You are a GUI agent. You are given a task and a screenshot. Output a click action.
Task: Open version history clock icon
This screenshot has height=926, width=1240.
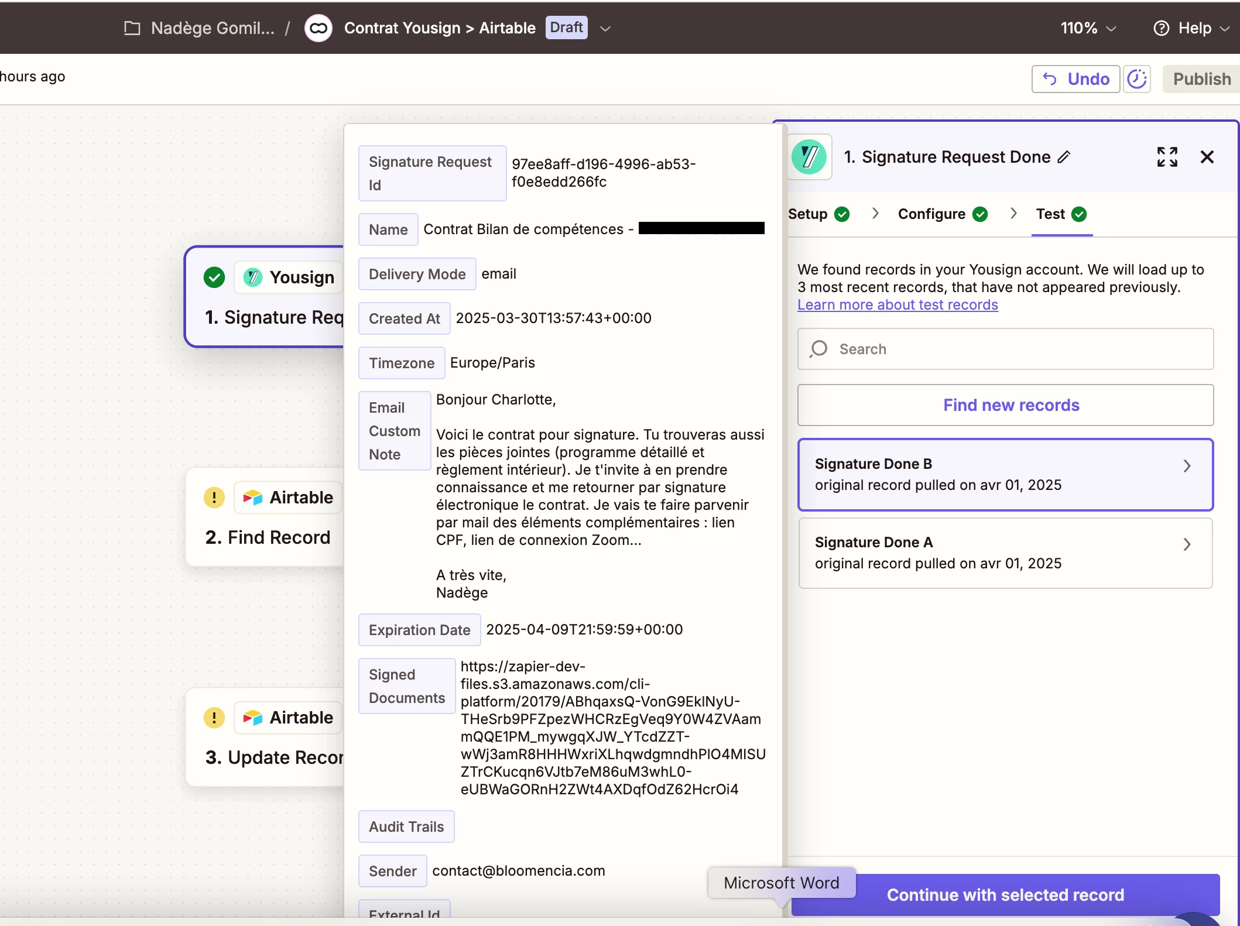[x=1137, y=79]
